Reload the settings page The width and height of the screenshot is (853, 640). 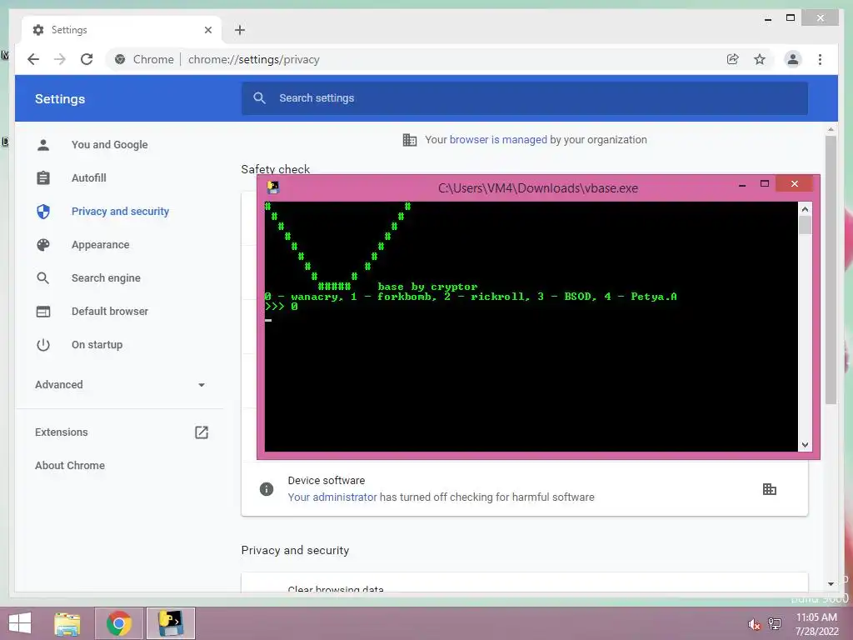[x=87, y=59]
